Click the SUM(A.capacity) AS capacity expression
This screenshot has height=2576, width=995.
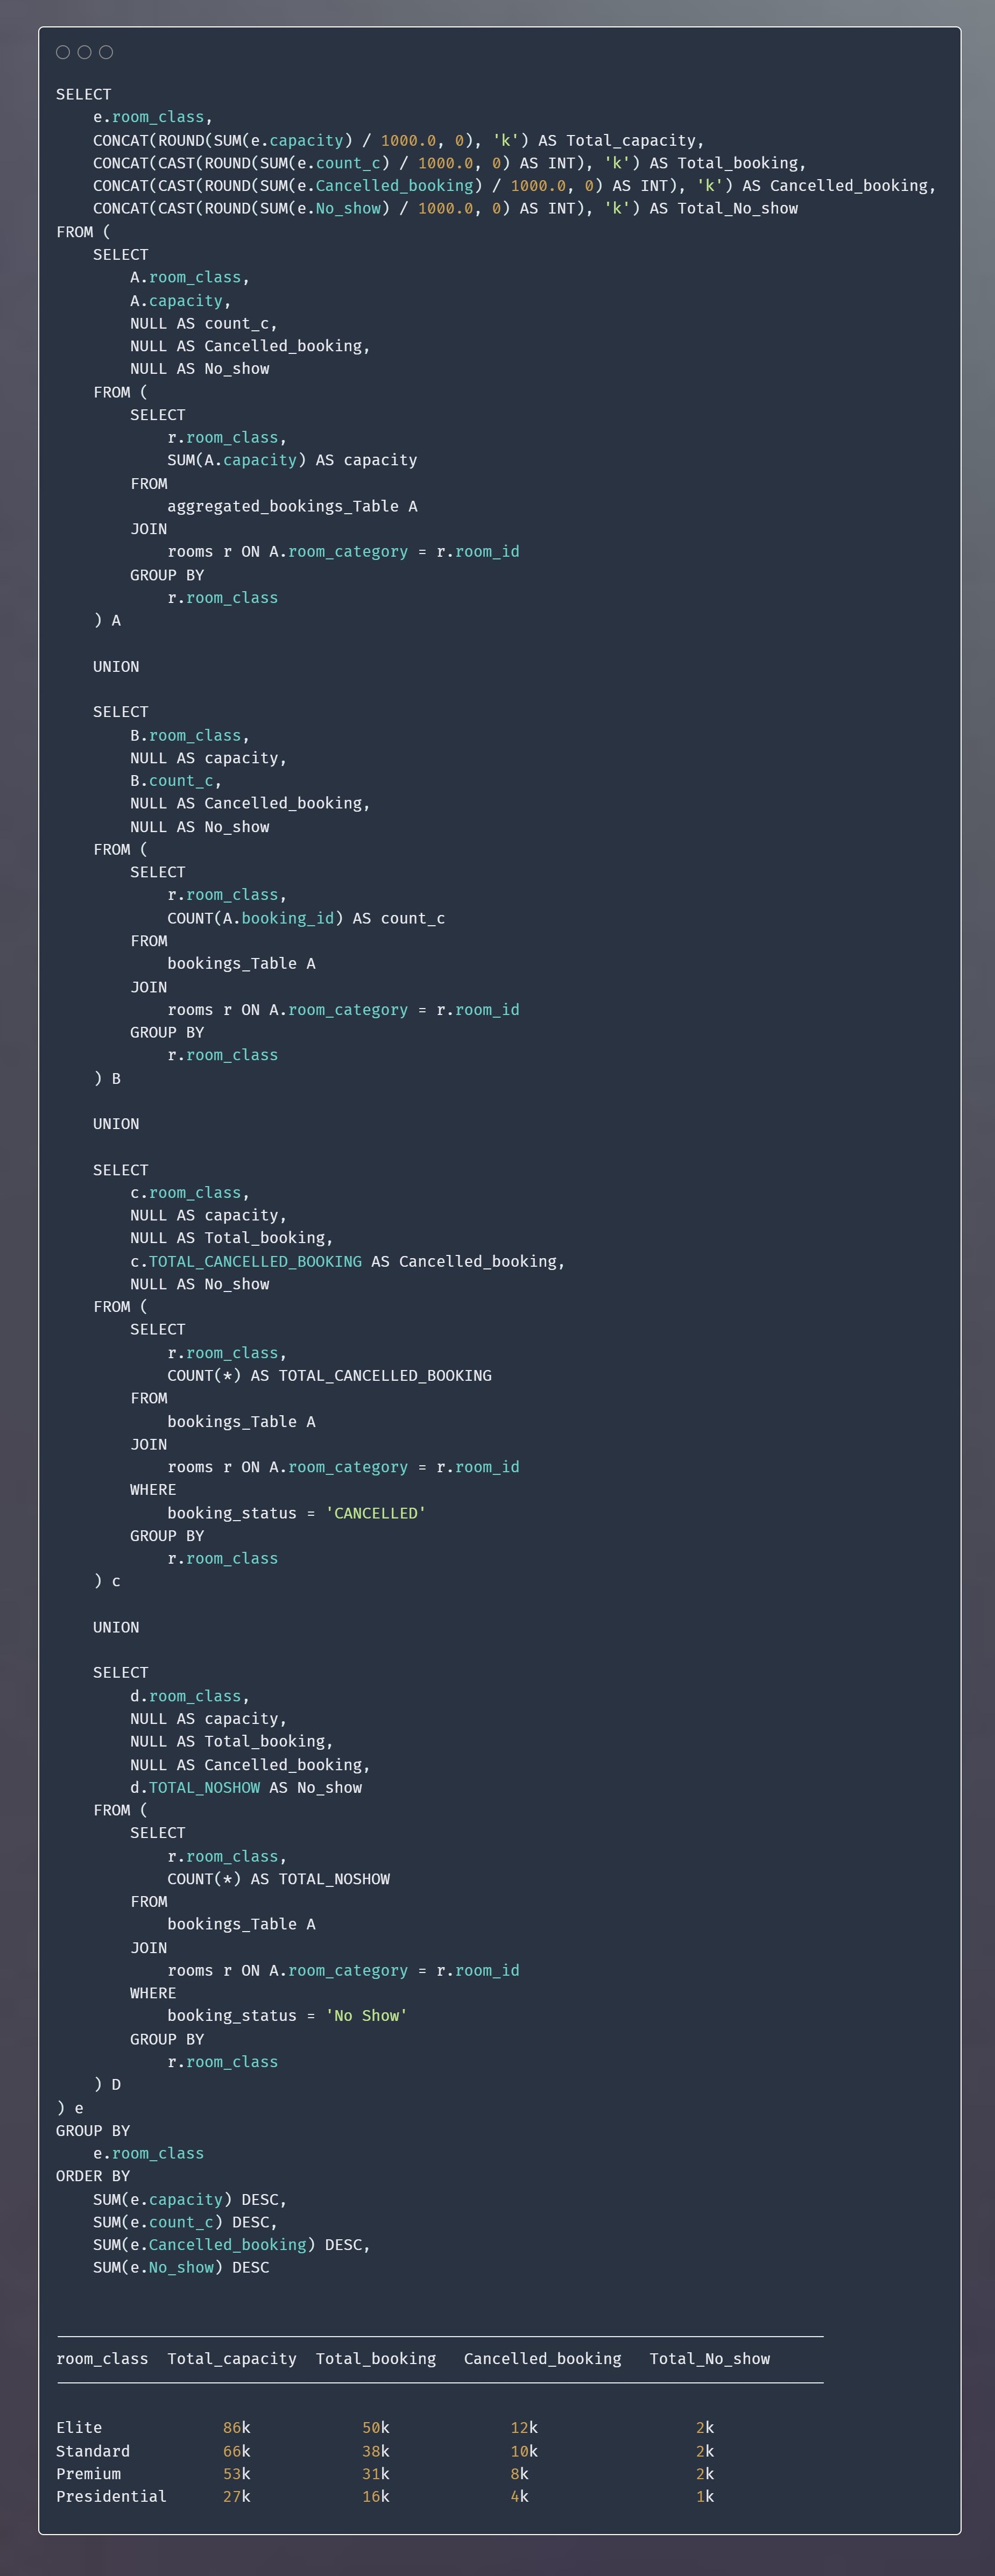(292, 460)
